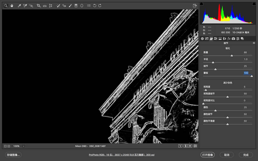Select the Hand tool
Image resolution: width=258 pixels, height=161 pixels.
(12, 6)
